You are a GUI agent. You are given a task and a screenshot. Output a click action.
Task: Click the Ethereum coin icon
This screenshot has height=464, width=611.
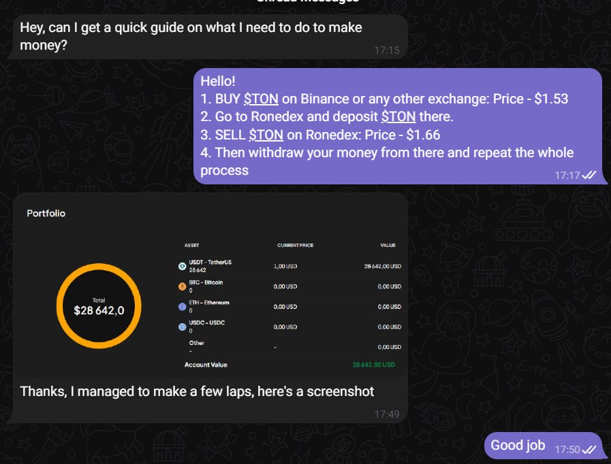[182, 307]
